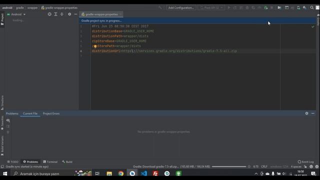Open the Pixel API device selector dropdown

(211, 8)
